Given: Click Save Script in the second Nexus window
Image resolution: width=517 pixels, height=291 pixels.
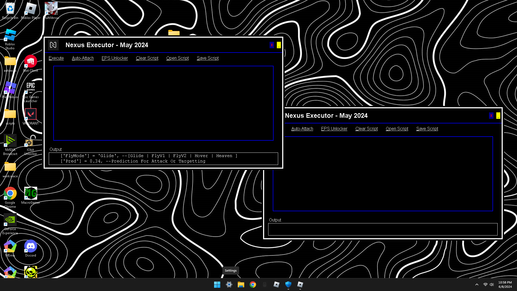Looking at the screenshot, I should (x=427, y=129).
